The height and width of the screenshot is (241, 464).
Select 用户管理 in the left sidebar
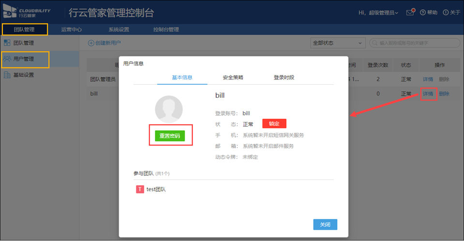23,59
